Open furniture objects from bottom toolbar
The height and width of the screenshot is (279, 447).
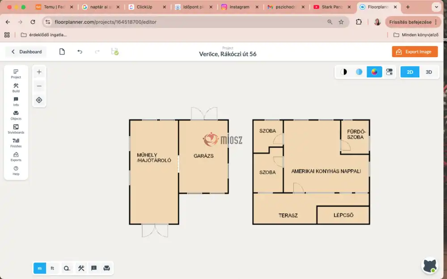pyautogui.click(x=107, y=268)
